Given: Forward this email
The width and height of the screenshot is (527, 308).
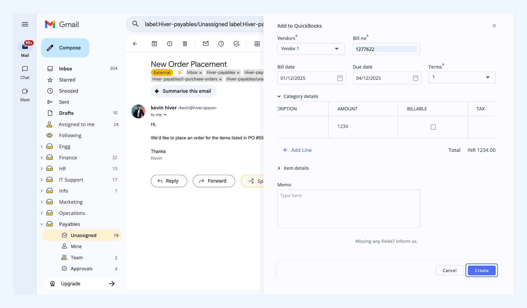Looking at the screenshot, I should tap(214, 181).
